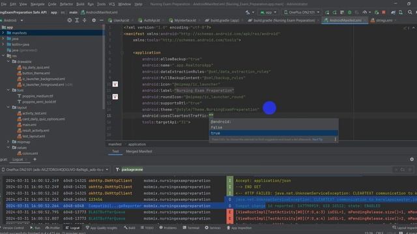This screenshot has width=417, height=234.
Task: Click the Search Everywhere magnifier icon
Action: (410, 12)
